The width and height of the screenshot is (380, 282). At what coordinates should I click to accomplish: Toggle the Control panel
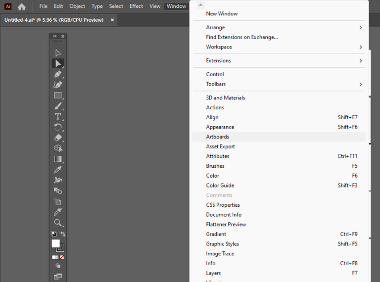[279, 74]
